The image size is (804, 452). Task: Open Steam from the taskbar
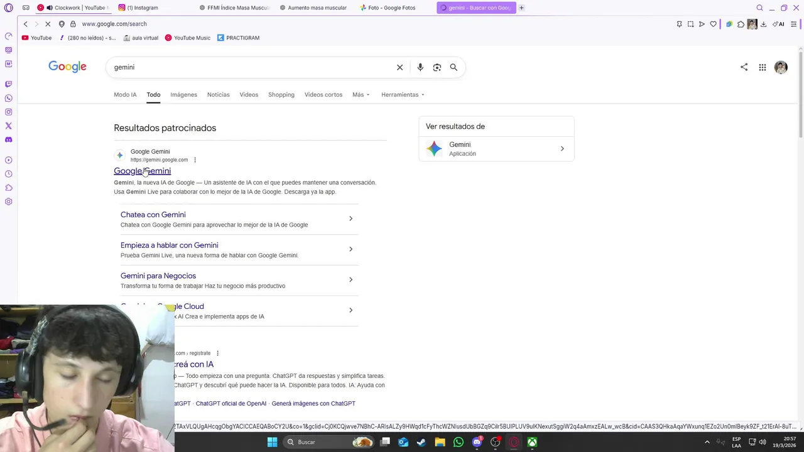(x=421, y=442)
